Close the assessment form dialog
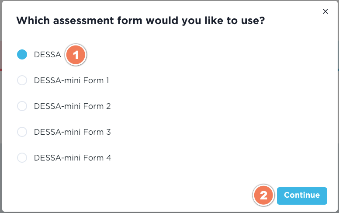339x213 pixels. click(x=325, y=12)
